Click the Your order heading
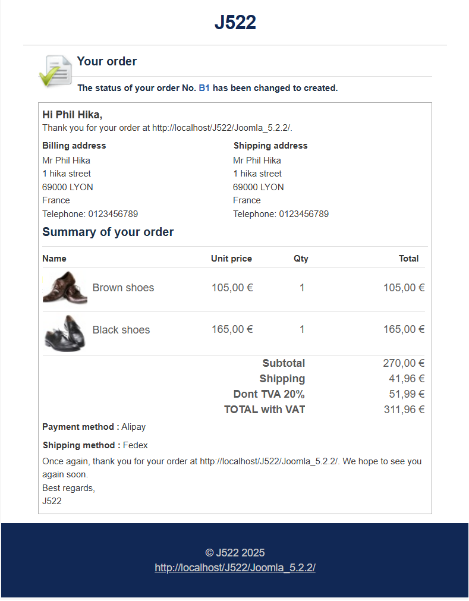 coord(106,61)
